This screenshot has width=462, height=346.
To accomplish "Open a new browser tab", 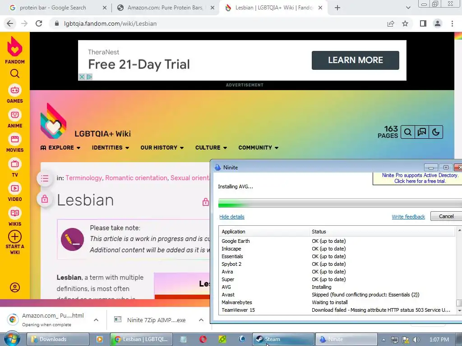I will (337, 8).
